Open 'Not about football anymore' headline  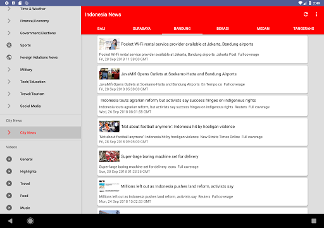[x=178, y=127]
